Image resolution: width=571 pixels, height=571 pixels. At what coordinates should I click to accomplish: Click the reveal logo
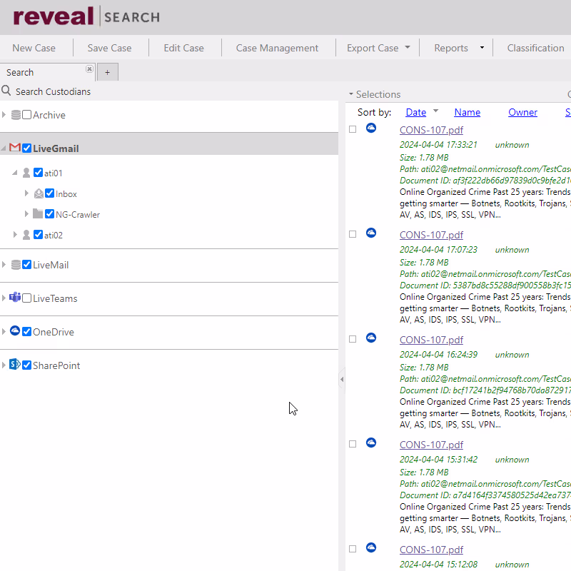pyautogui.click(x=54, y=16)
